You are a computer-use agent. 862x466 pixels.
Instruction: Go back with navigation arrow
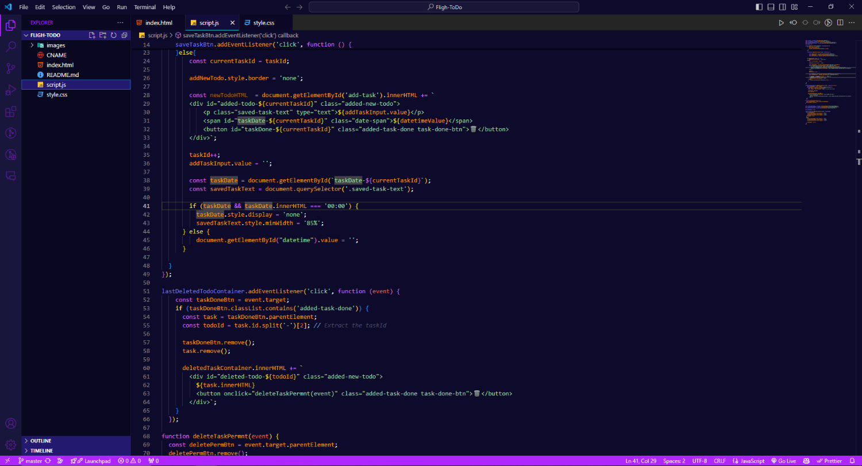(x=288, y=7)
